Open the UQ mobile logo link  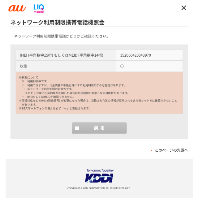point(39,8)
